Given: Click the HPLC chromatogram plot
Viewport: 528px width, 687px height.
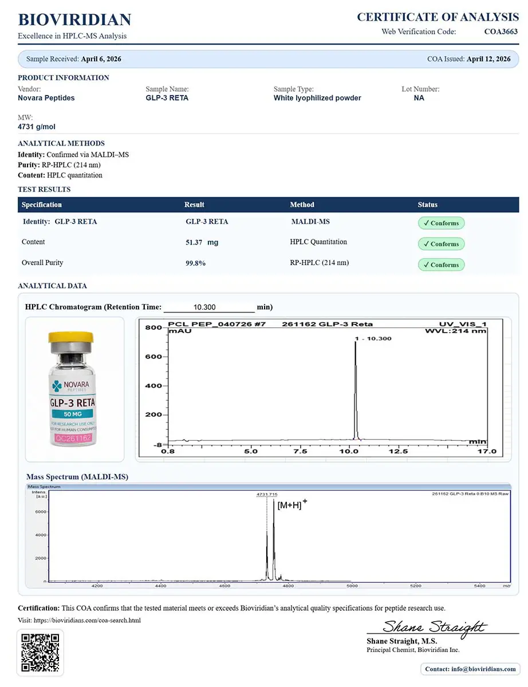Looking at the screenshot, I should pyautogui.click(x=321, y=389).
